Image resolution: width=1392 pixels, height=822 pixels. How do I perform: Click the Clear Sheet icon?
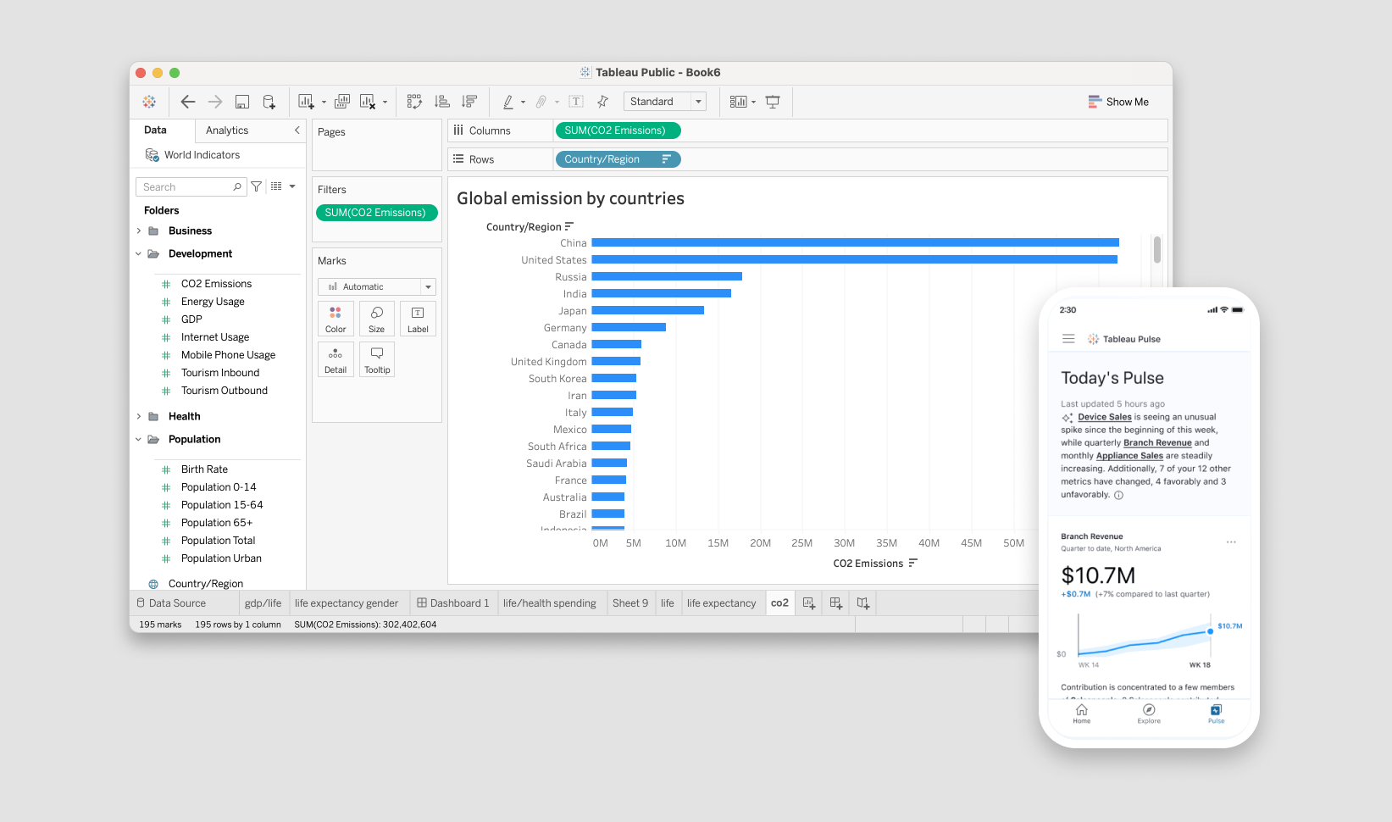point(368,102)
